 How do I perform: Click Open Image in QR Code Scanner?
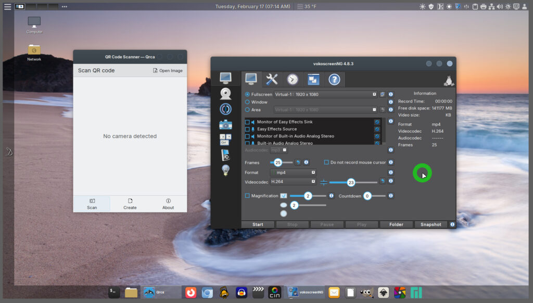168,70
